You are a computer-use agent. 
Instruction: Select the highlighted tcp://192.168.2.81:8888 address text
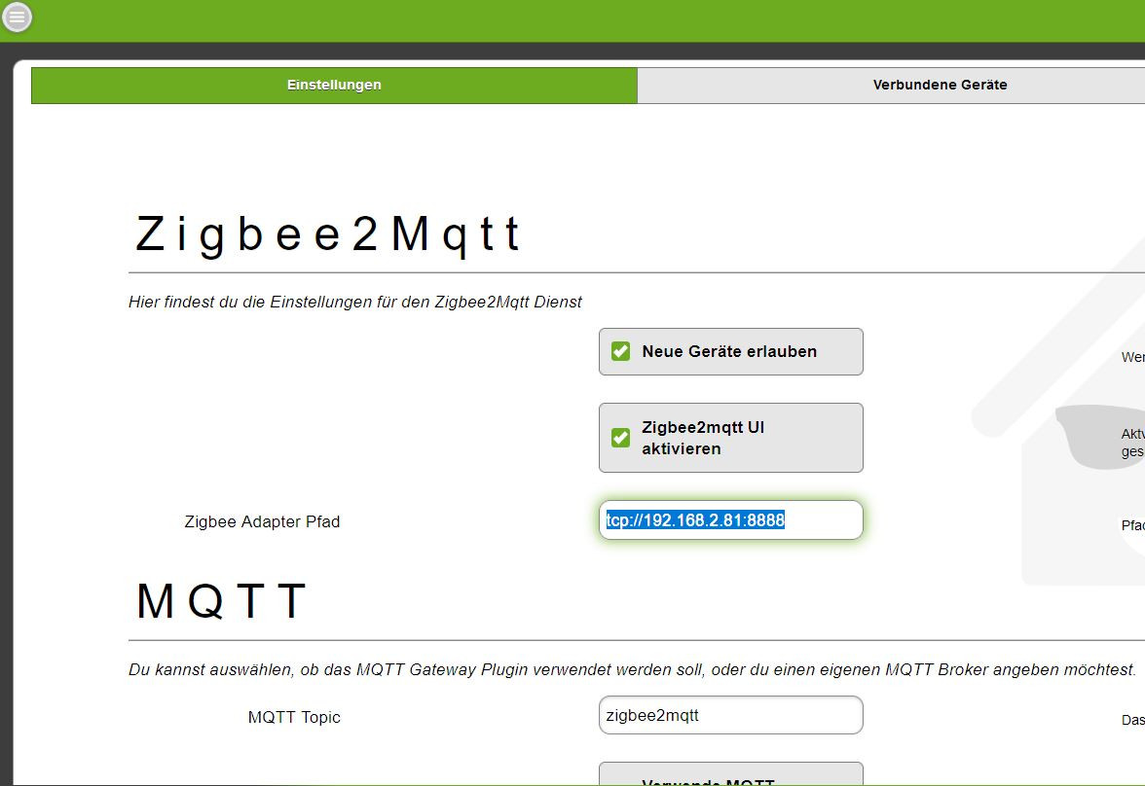[x=695, y=520]
